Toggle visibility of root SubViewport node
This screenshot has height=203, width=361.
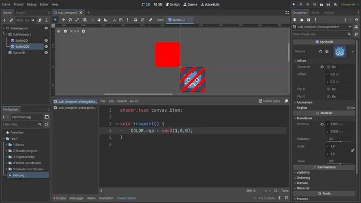tap(46, 28)
